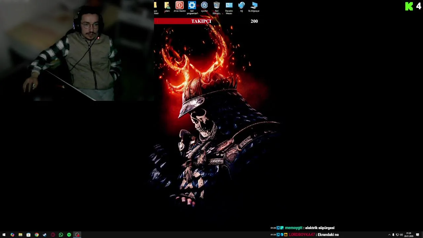This screenshot has width=423, height=238.
Task: Launch Copilot from the taskbar
Action: (12, 235)
